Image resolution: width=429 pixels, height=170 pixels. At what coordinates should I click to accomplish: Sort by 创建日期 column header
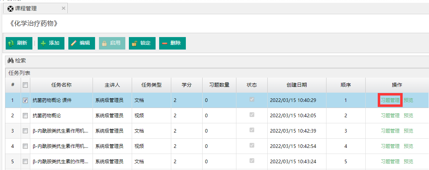pos(297,85)
